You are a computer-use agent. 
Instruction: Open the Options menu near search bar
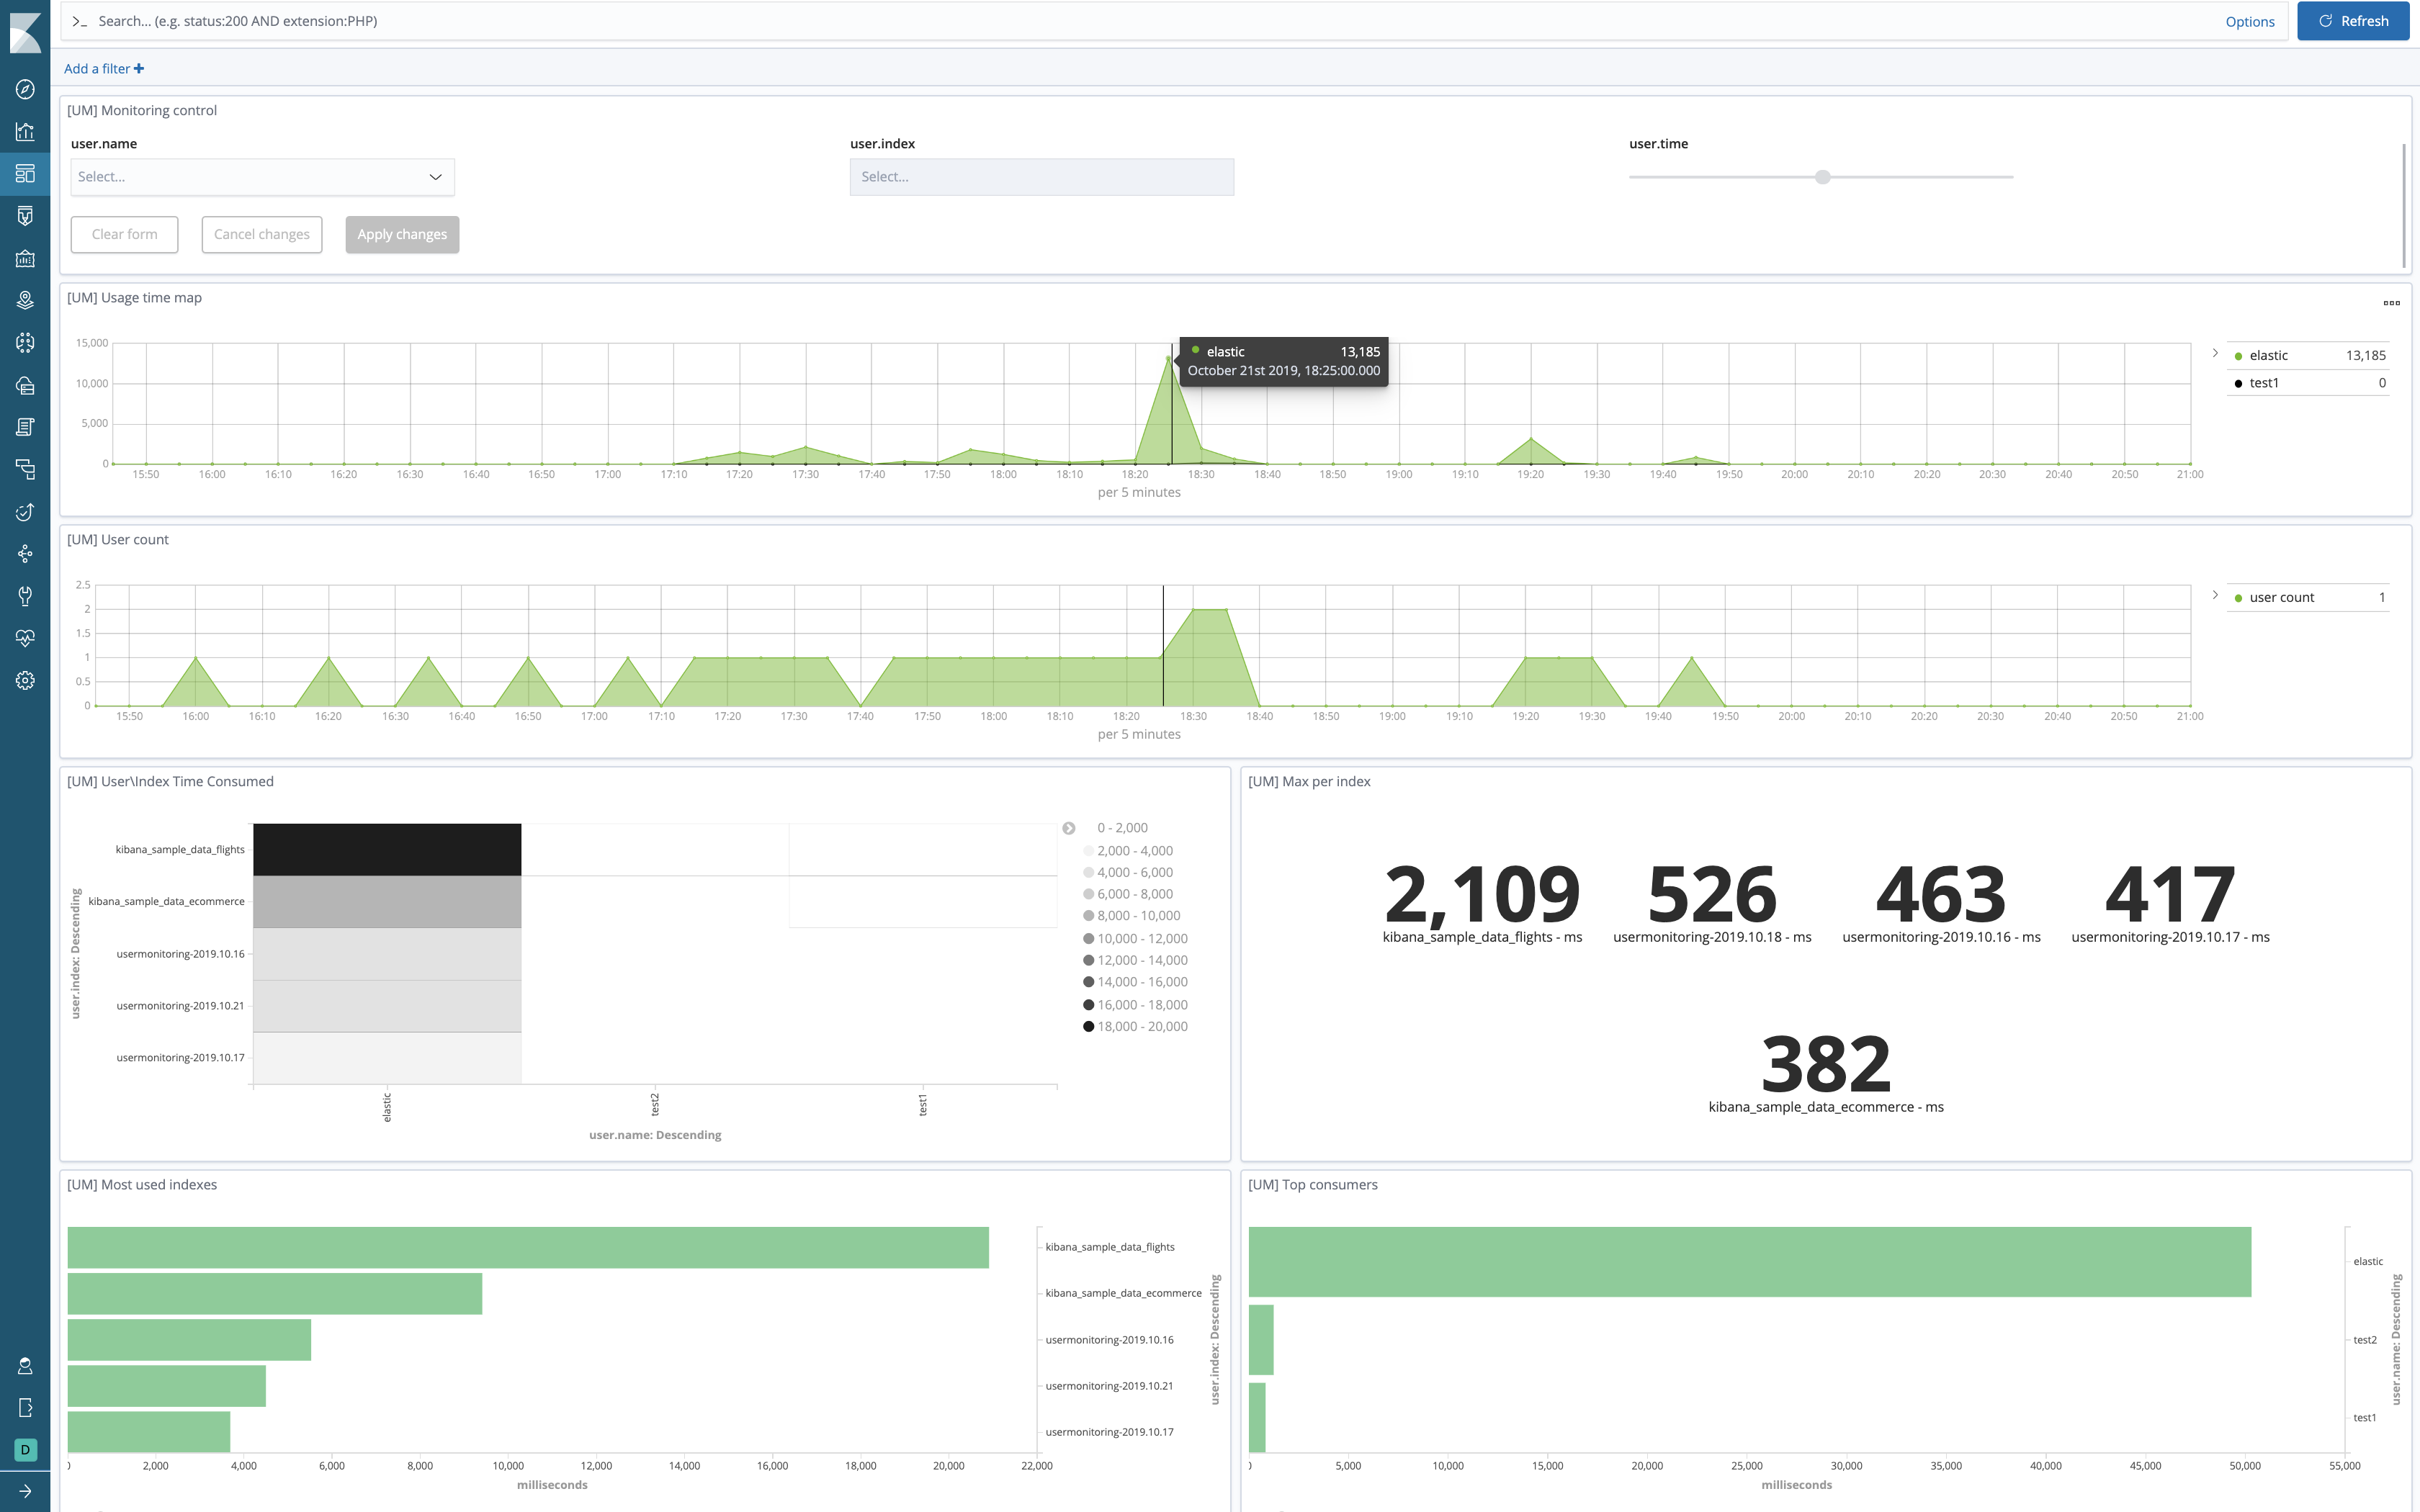pos(2249,22)
